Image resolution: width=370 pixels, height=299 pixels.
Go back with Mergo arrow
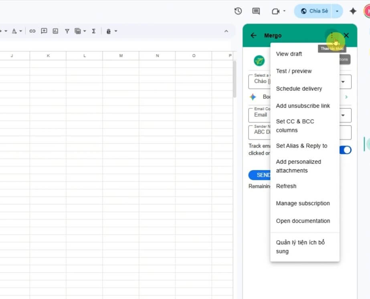[253, 36]
